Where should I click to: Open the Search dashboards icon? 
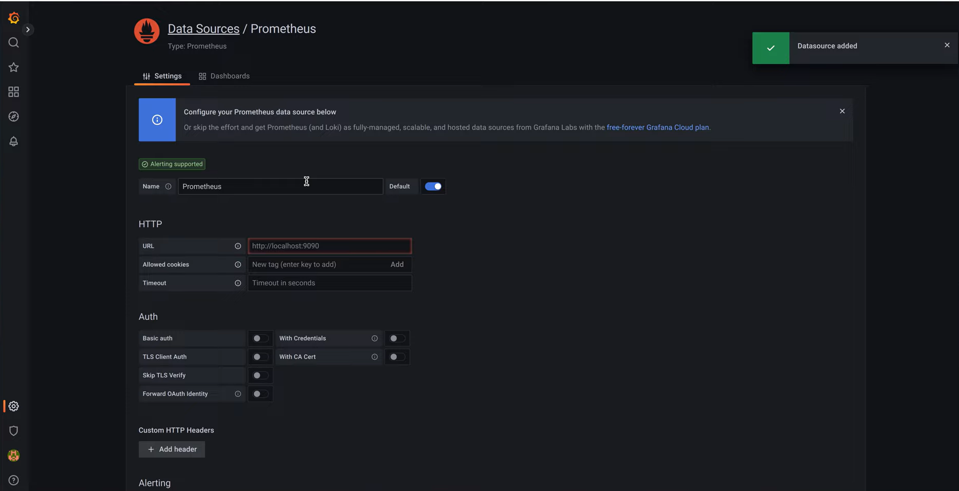click(x=13, y=43)
